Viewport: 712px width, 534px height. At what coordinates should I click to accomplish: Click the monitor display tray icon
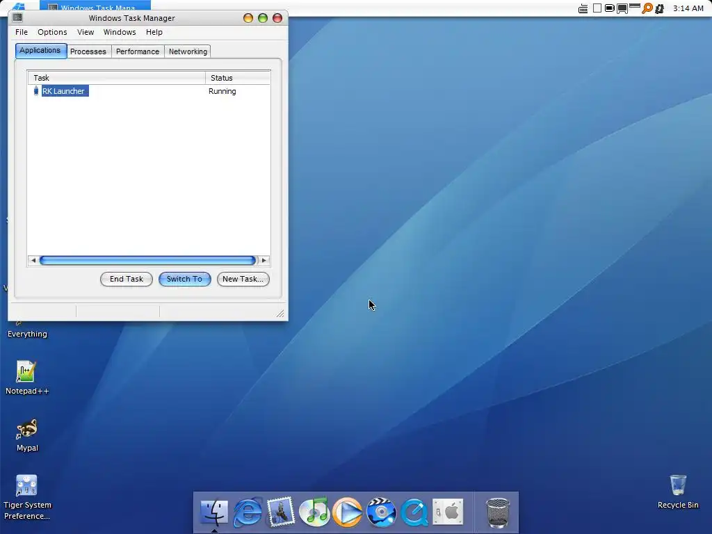[622, 8]
